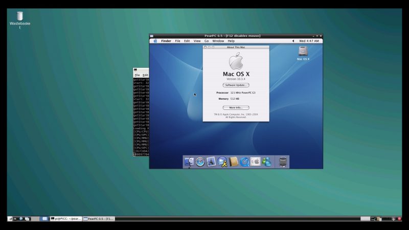Open the View menu
409x230 pixels.
point(197,41)
